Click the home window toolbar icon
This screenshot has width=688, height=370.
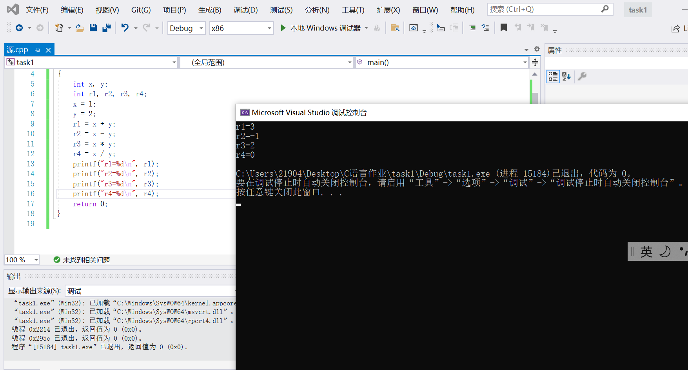tap(414, 28)
